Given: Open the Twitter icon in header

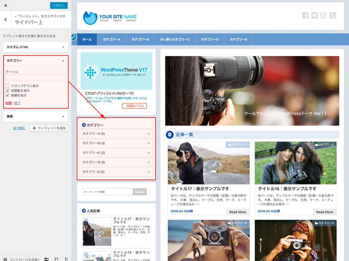Looking at the screenshot, I should (x=314, y=15).
